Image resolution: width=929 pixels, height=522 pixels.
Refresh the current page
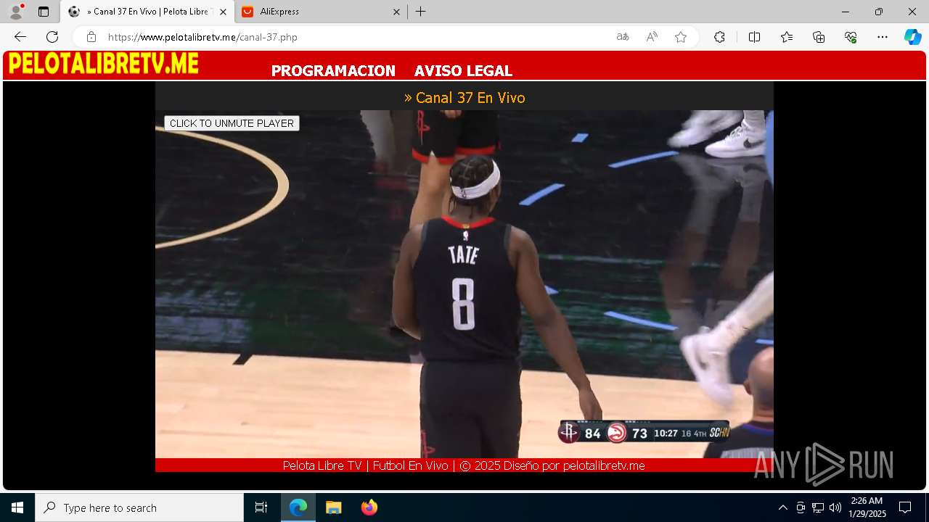click(x=52, y=37)
